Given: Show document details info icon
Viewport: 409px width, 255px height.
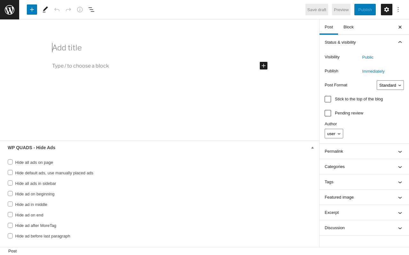Looking at the screenshot, I should click(80, 10).
